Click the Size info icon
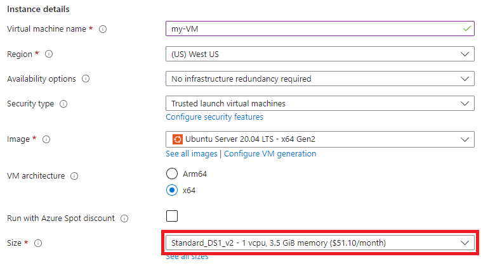 pyautogui.click(x=38, y=243)
